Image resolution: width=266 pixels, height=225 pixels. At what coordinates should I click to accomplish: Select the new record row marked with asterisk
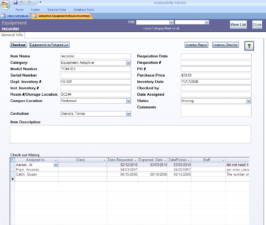(12, 179)
